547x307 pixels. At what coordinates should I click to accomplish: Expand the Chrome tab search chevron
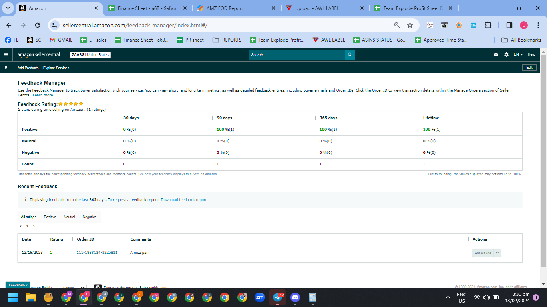tap(8, 8)
